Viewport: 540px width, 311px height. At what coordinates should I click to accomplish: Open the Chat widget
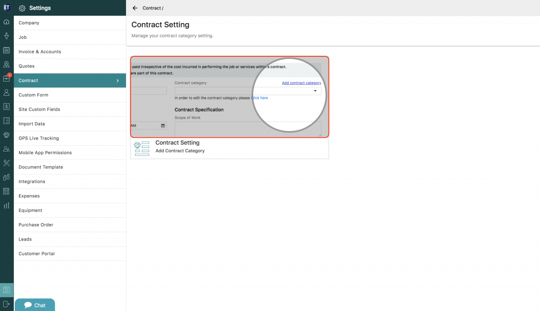tap(35, 305)
